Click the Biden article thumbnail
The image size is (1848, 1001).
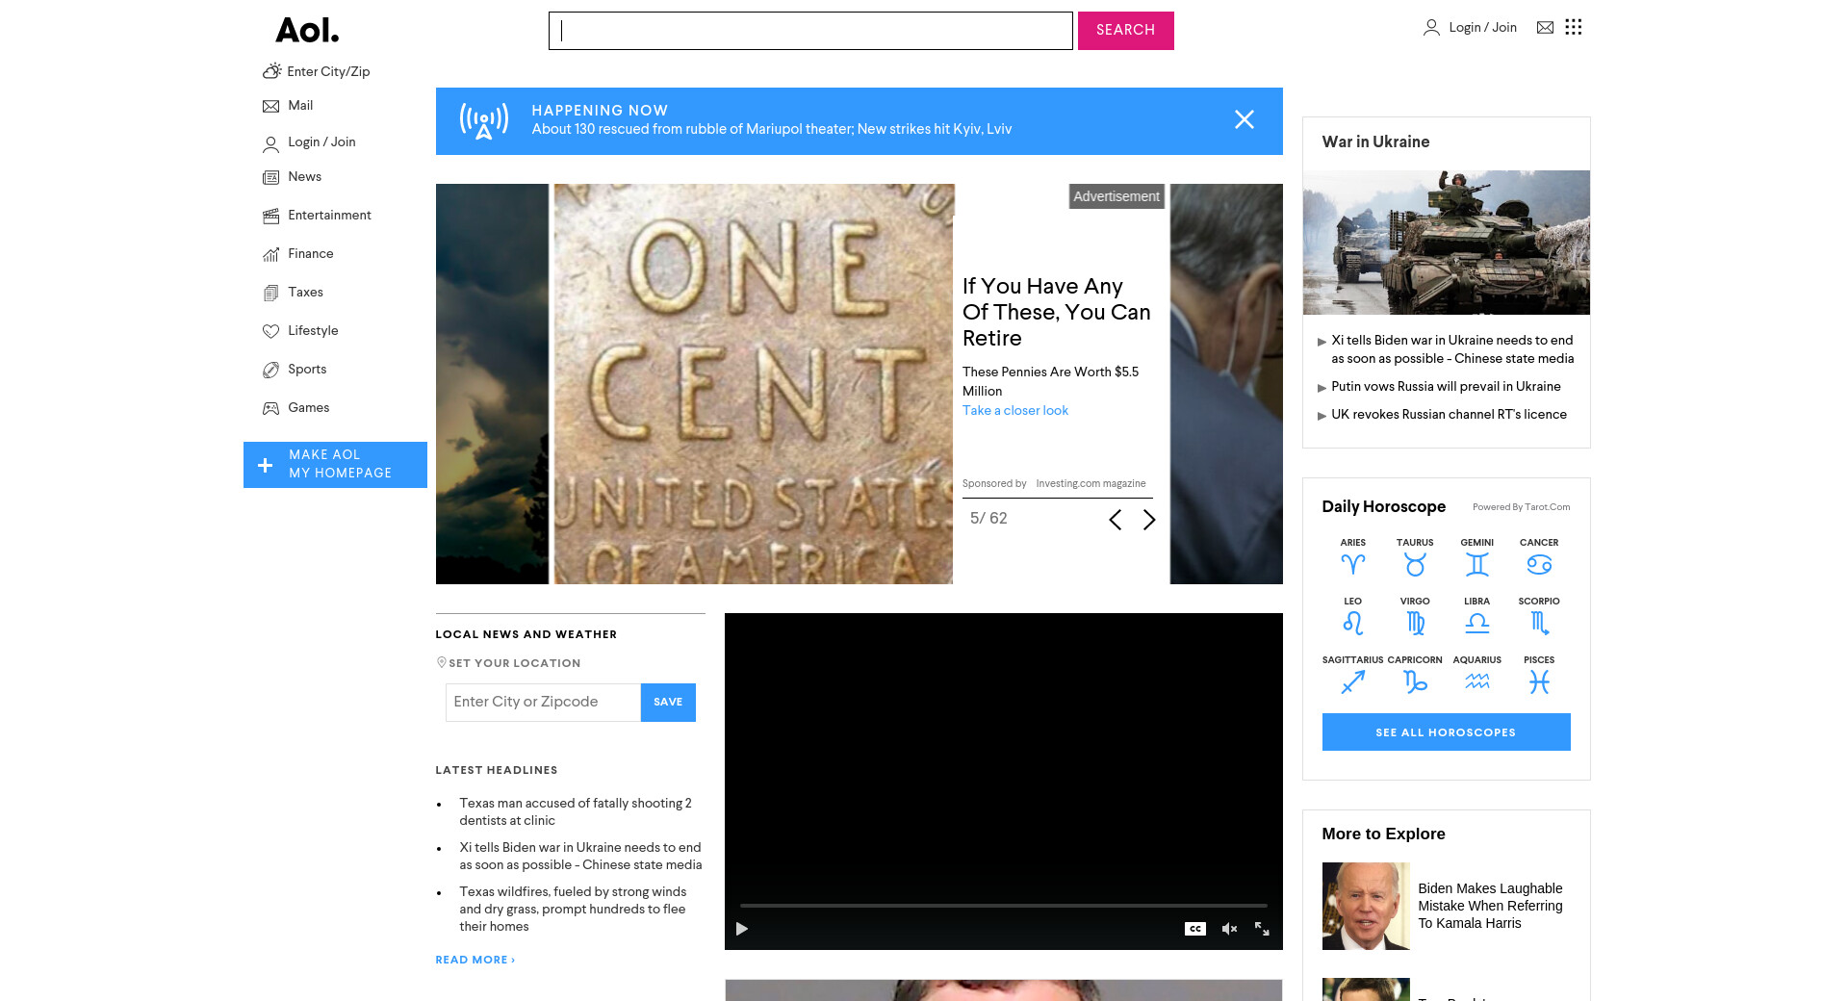[x=1366, y=906]
